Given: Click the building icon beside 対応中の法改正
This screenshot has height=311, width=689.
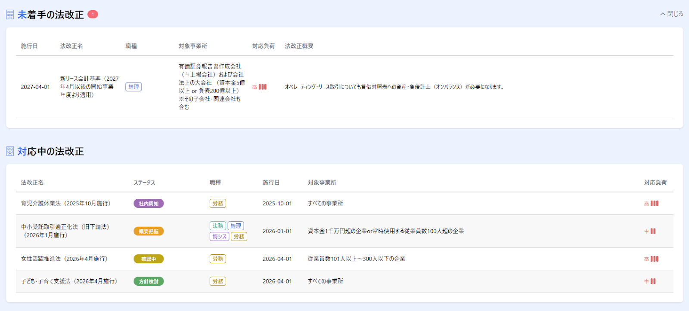Looking at the screenshot, I should point(10,151).
